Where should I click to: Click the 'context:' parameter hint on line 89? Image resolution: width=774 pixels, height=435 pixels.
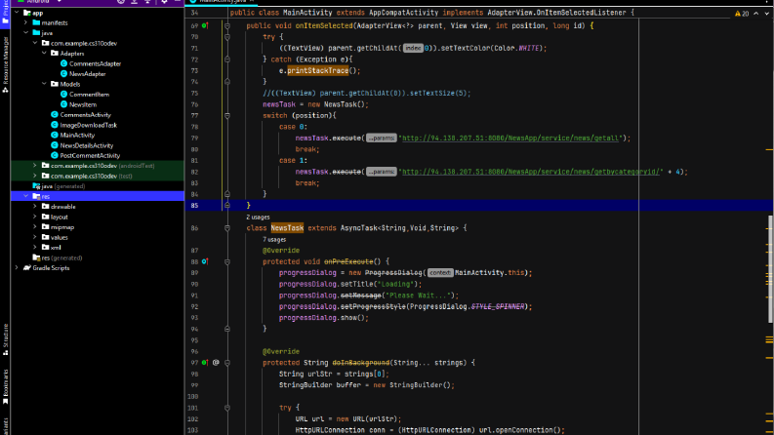[x=440, y=273]
